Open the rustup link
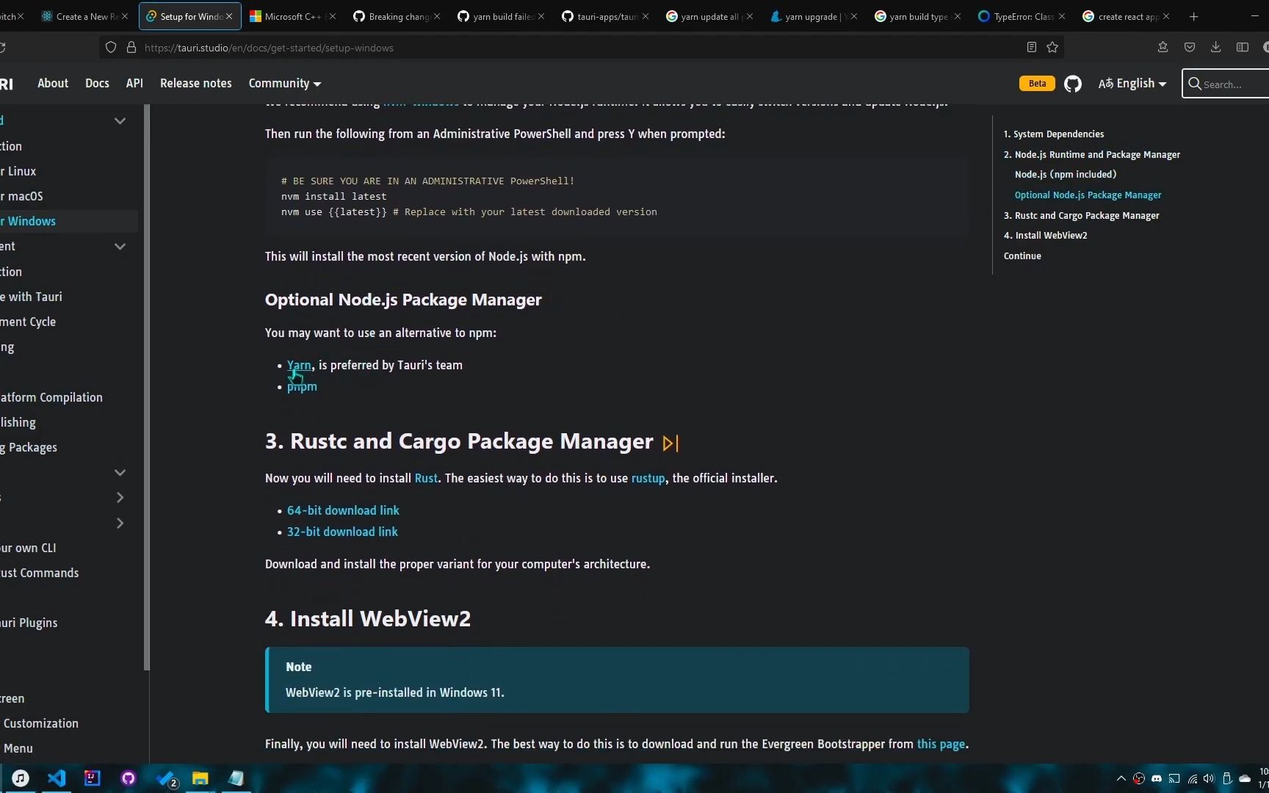The height and width of the screenshot is (793, 1269). pyautogui.click(x=648, y=478)
